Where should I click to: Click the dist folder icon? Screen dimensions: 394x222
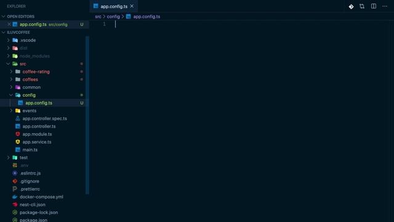15,48
